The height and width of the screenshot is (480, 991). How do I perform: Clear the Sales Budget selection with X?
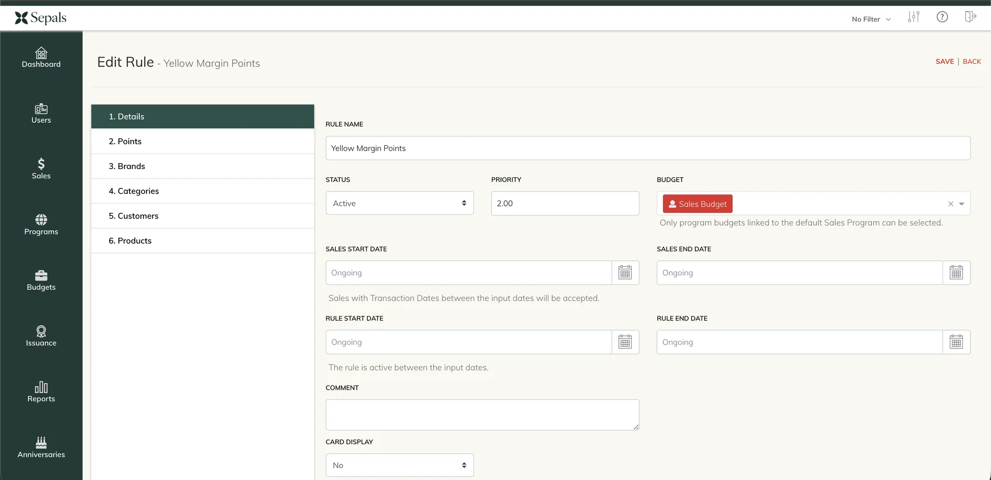coord(951,204)
